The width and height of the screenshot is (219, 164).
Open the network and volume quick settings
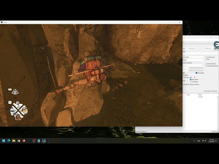pos(204,141)
